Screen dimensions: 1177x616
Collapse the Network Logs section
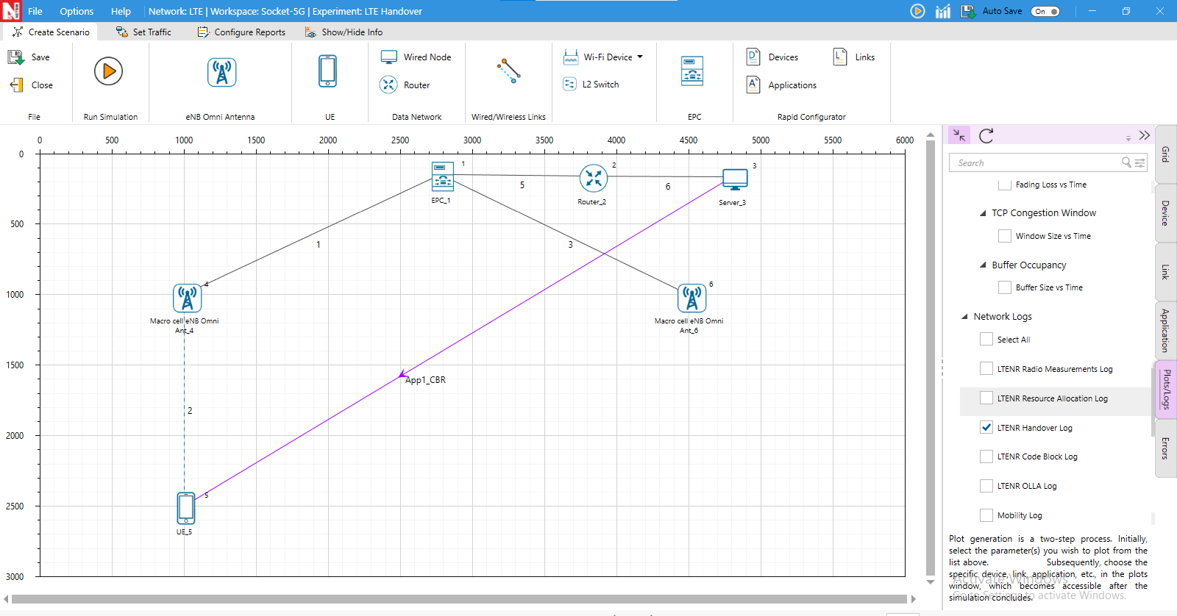pyautogui.click(x=964, y=317)
